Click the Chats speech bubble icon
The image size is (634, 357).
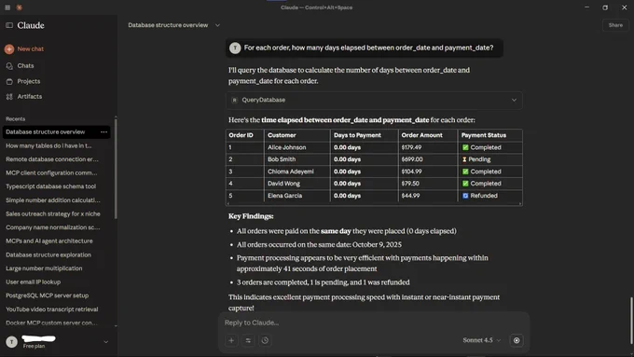tap(9, 66)
